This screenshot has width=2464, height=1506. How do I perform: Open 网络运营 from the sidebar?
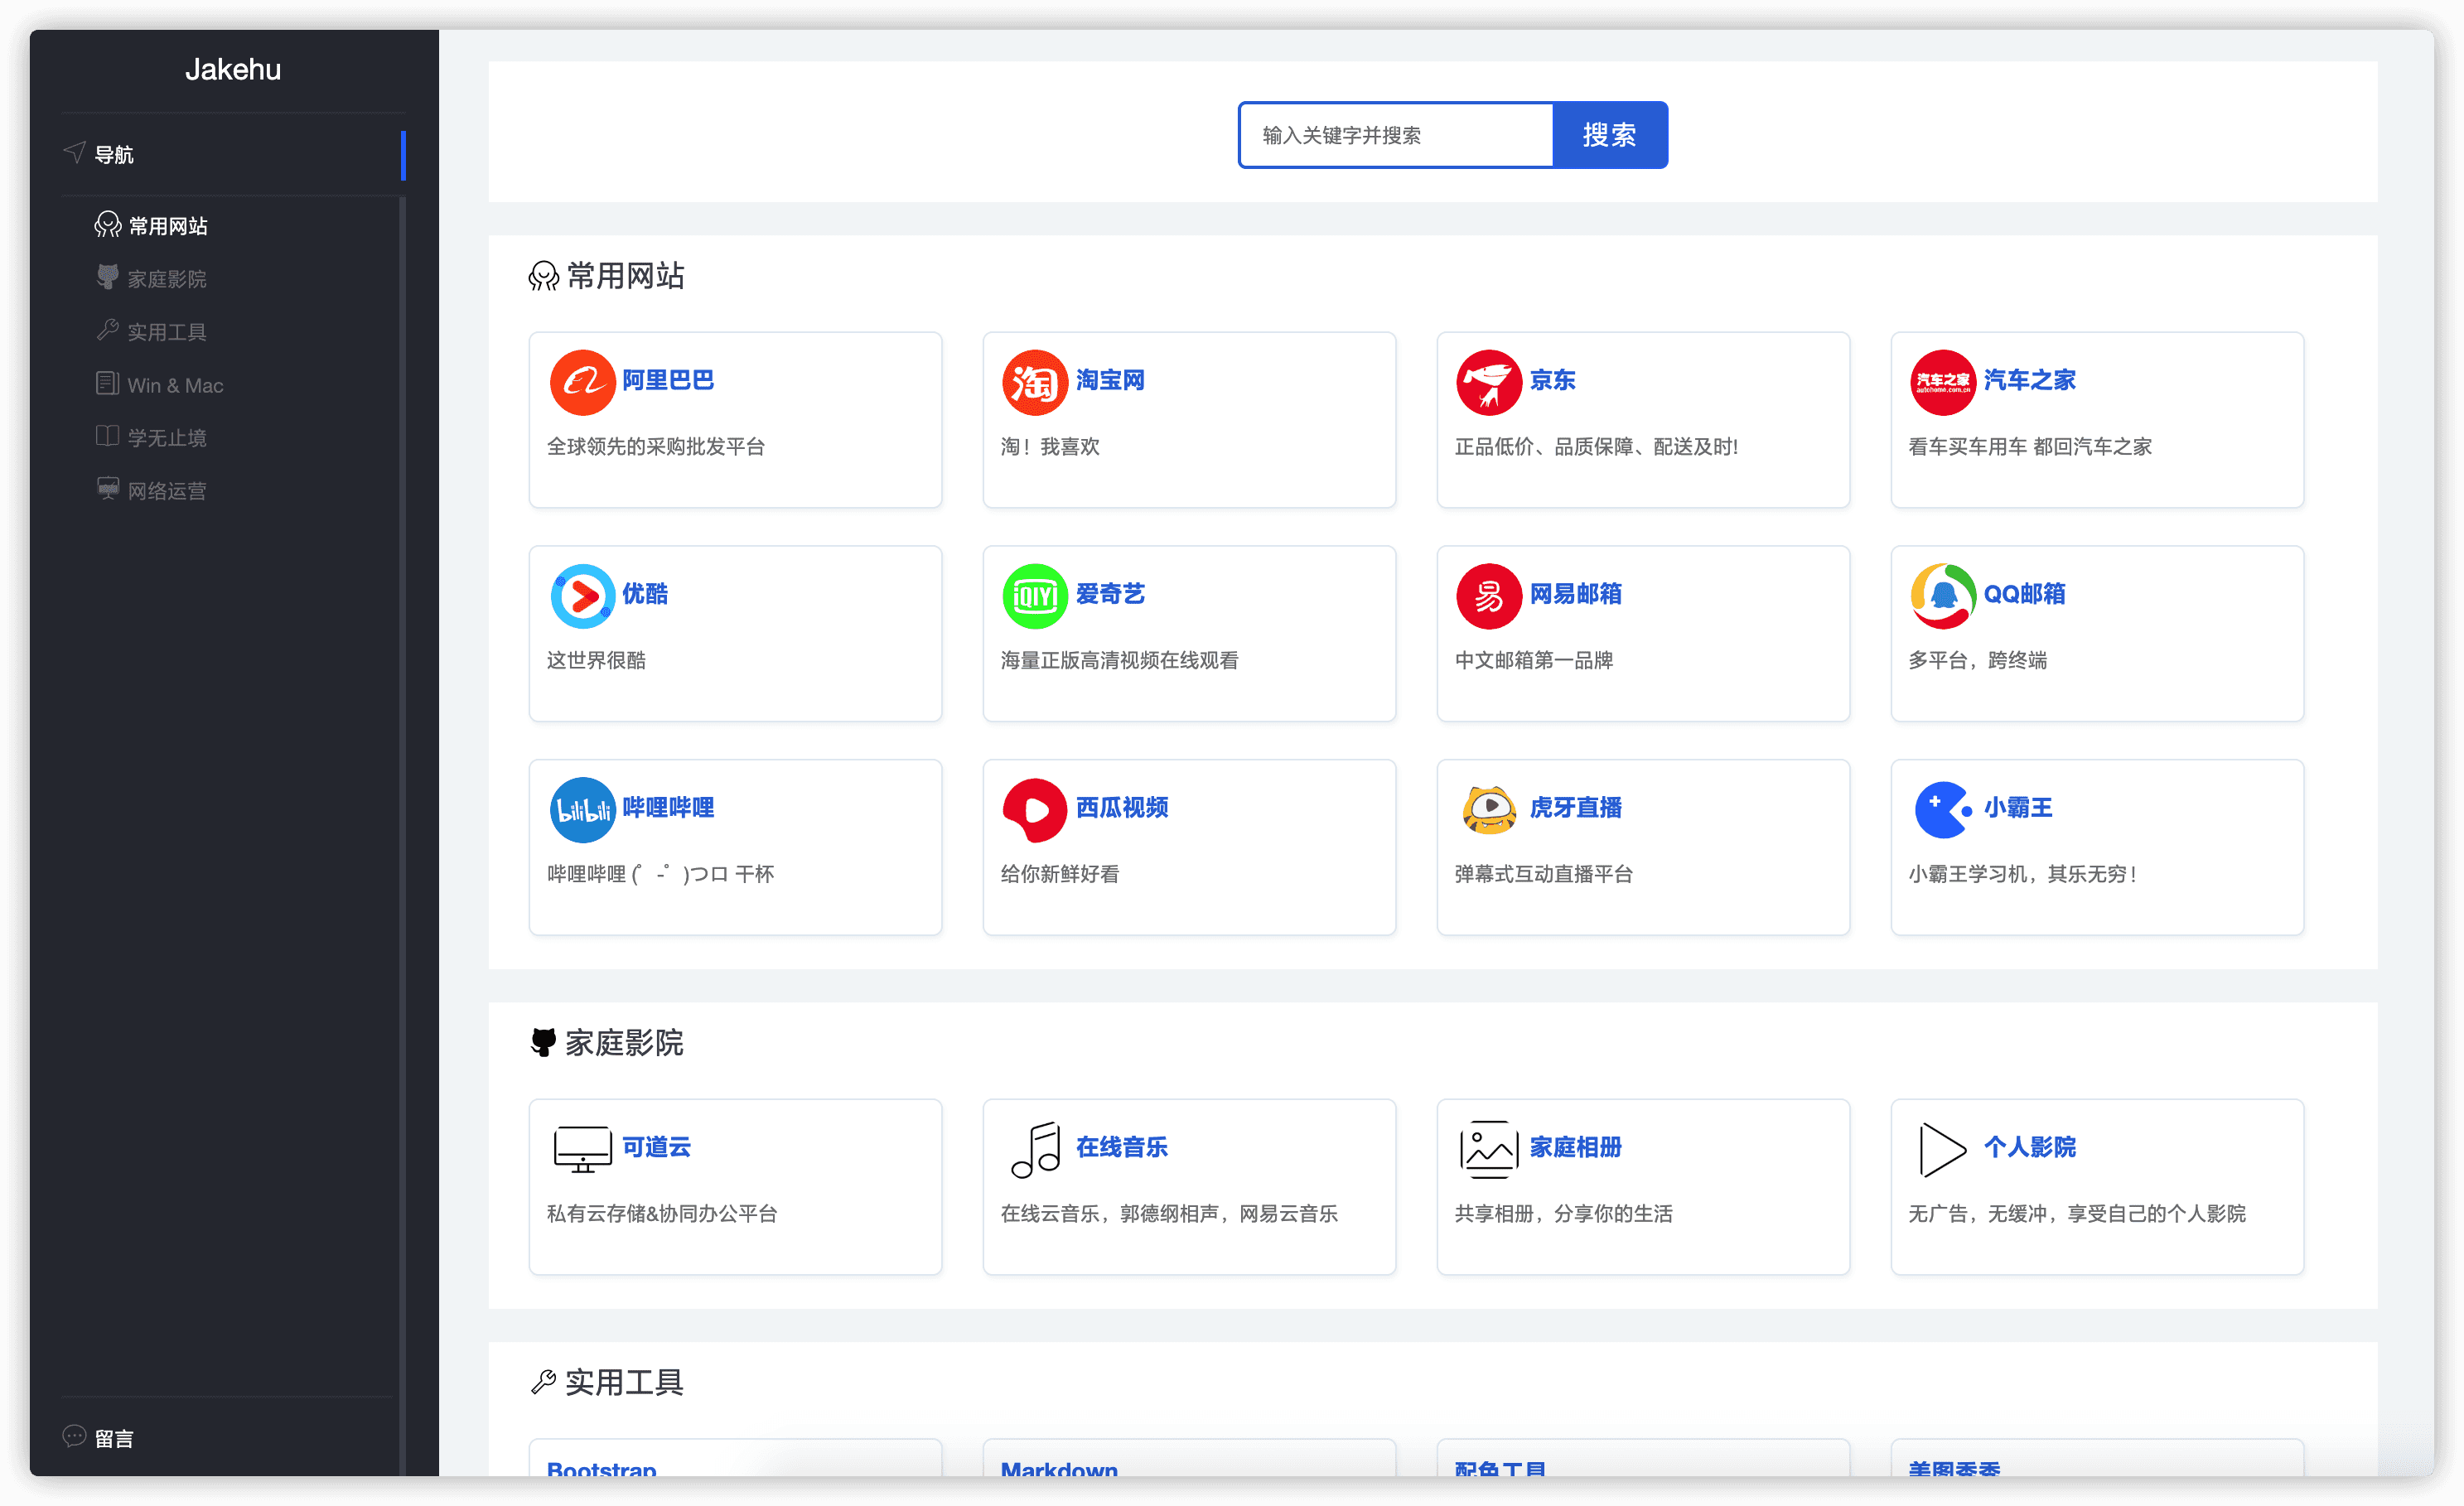(166, 490)
